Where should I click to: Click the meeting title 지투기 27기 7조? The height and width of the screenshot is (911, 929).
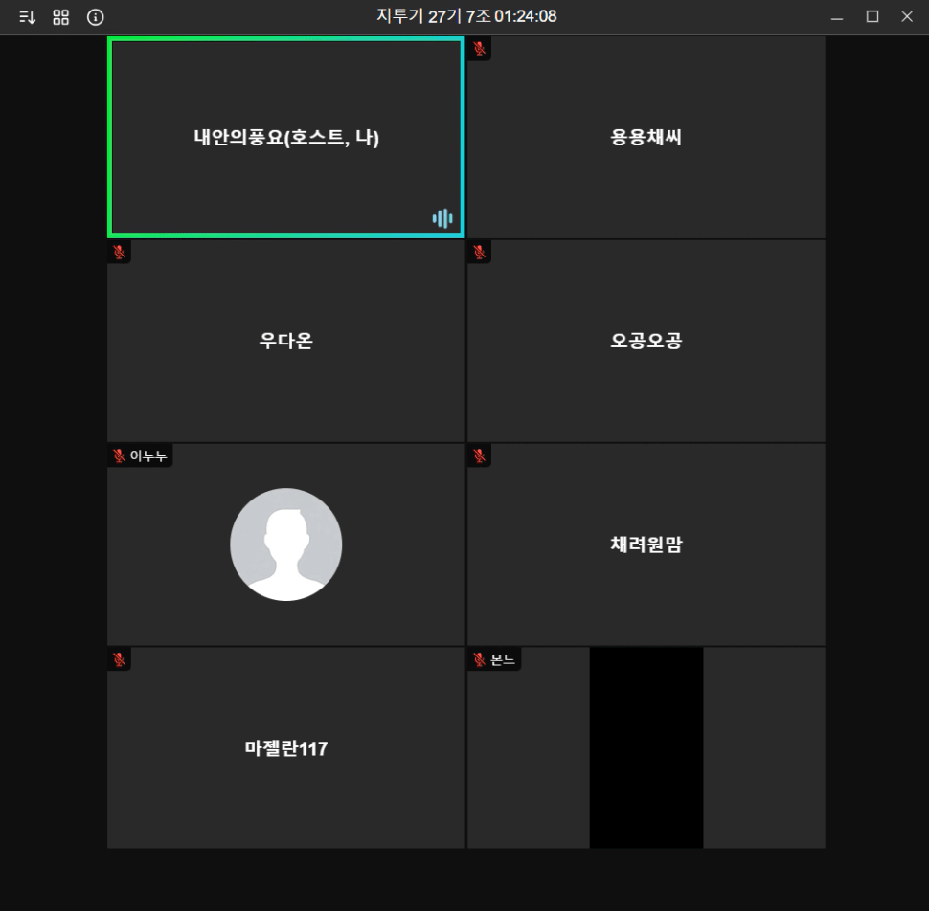pyautogui.click(x=434, y=16)
